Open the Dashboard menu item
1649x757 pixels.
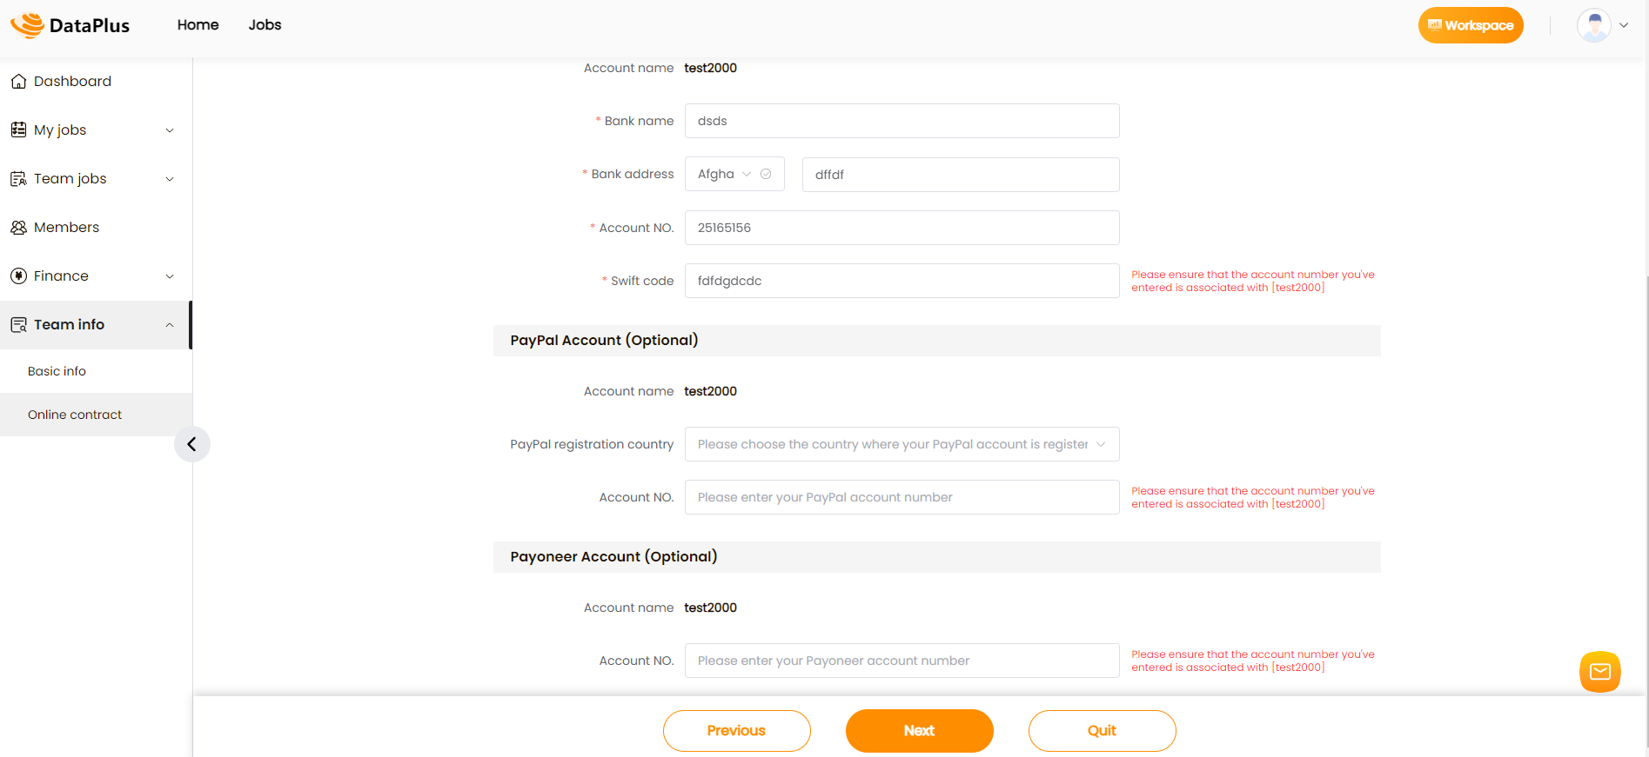pos(96,82)
